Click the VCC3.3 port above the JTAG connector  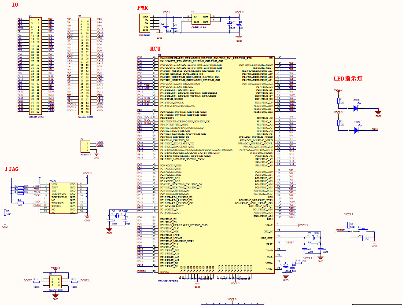[87, 173]
